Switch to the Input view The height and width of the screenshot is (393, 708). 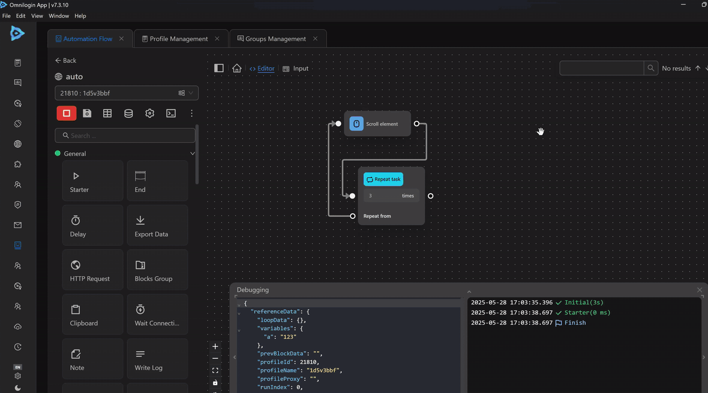[x=301, y=68]
